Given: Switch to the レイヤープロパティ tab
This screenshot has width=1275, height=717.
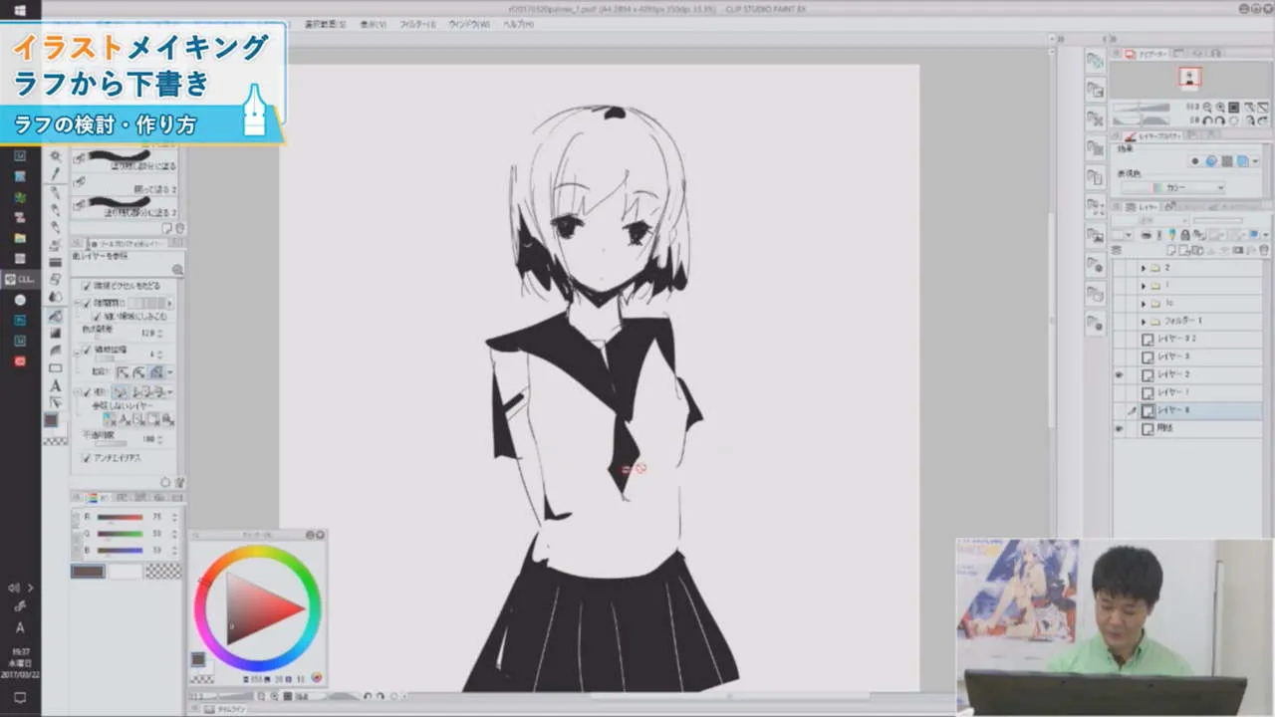Looking at the screenshot, I should point(1155,136).
